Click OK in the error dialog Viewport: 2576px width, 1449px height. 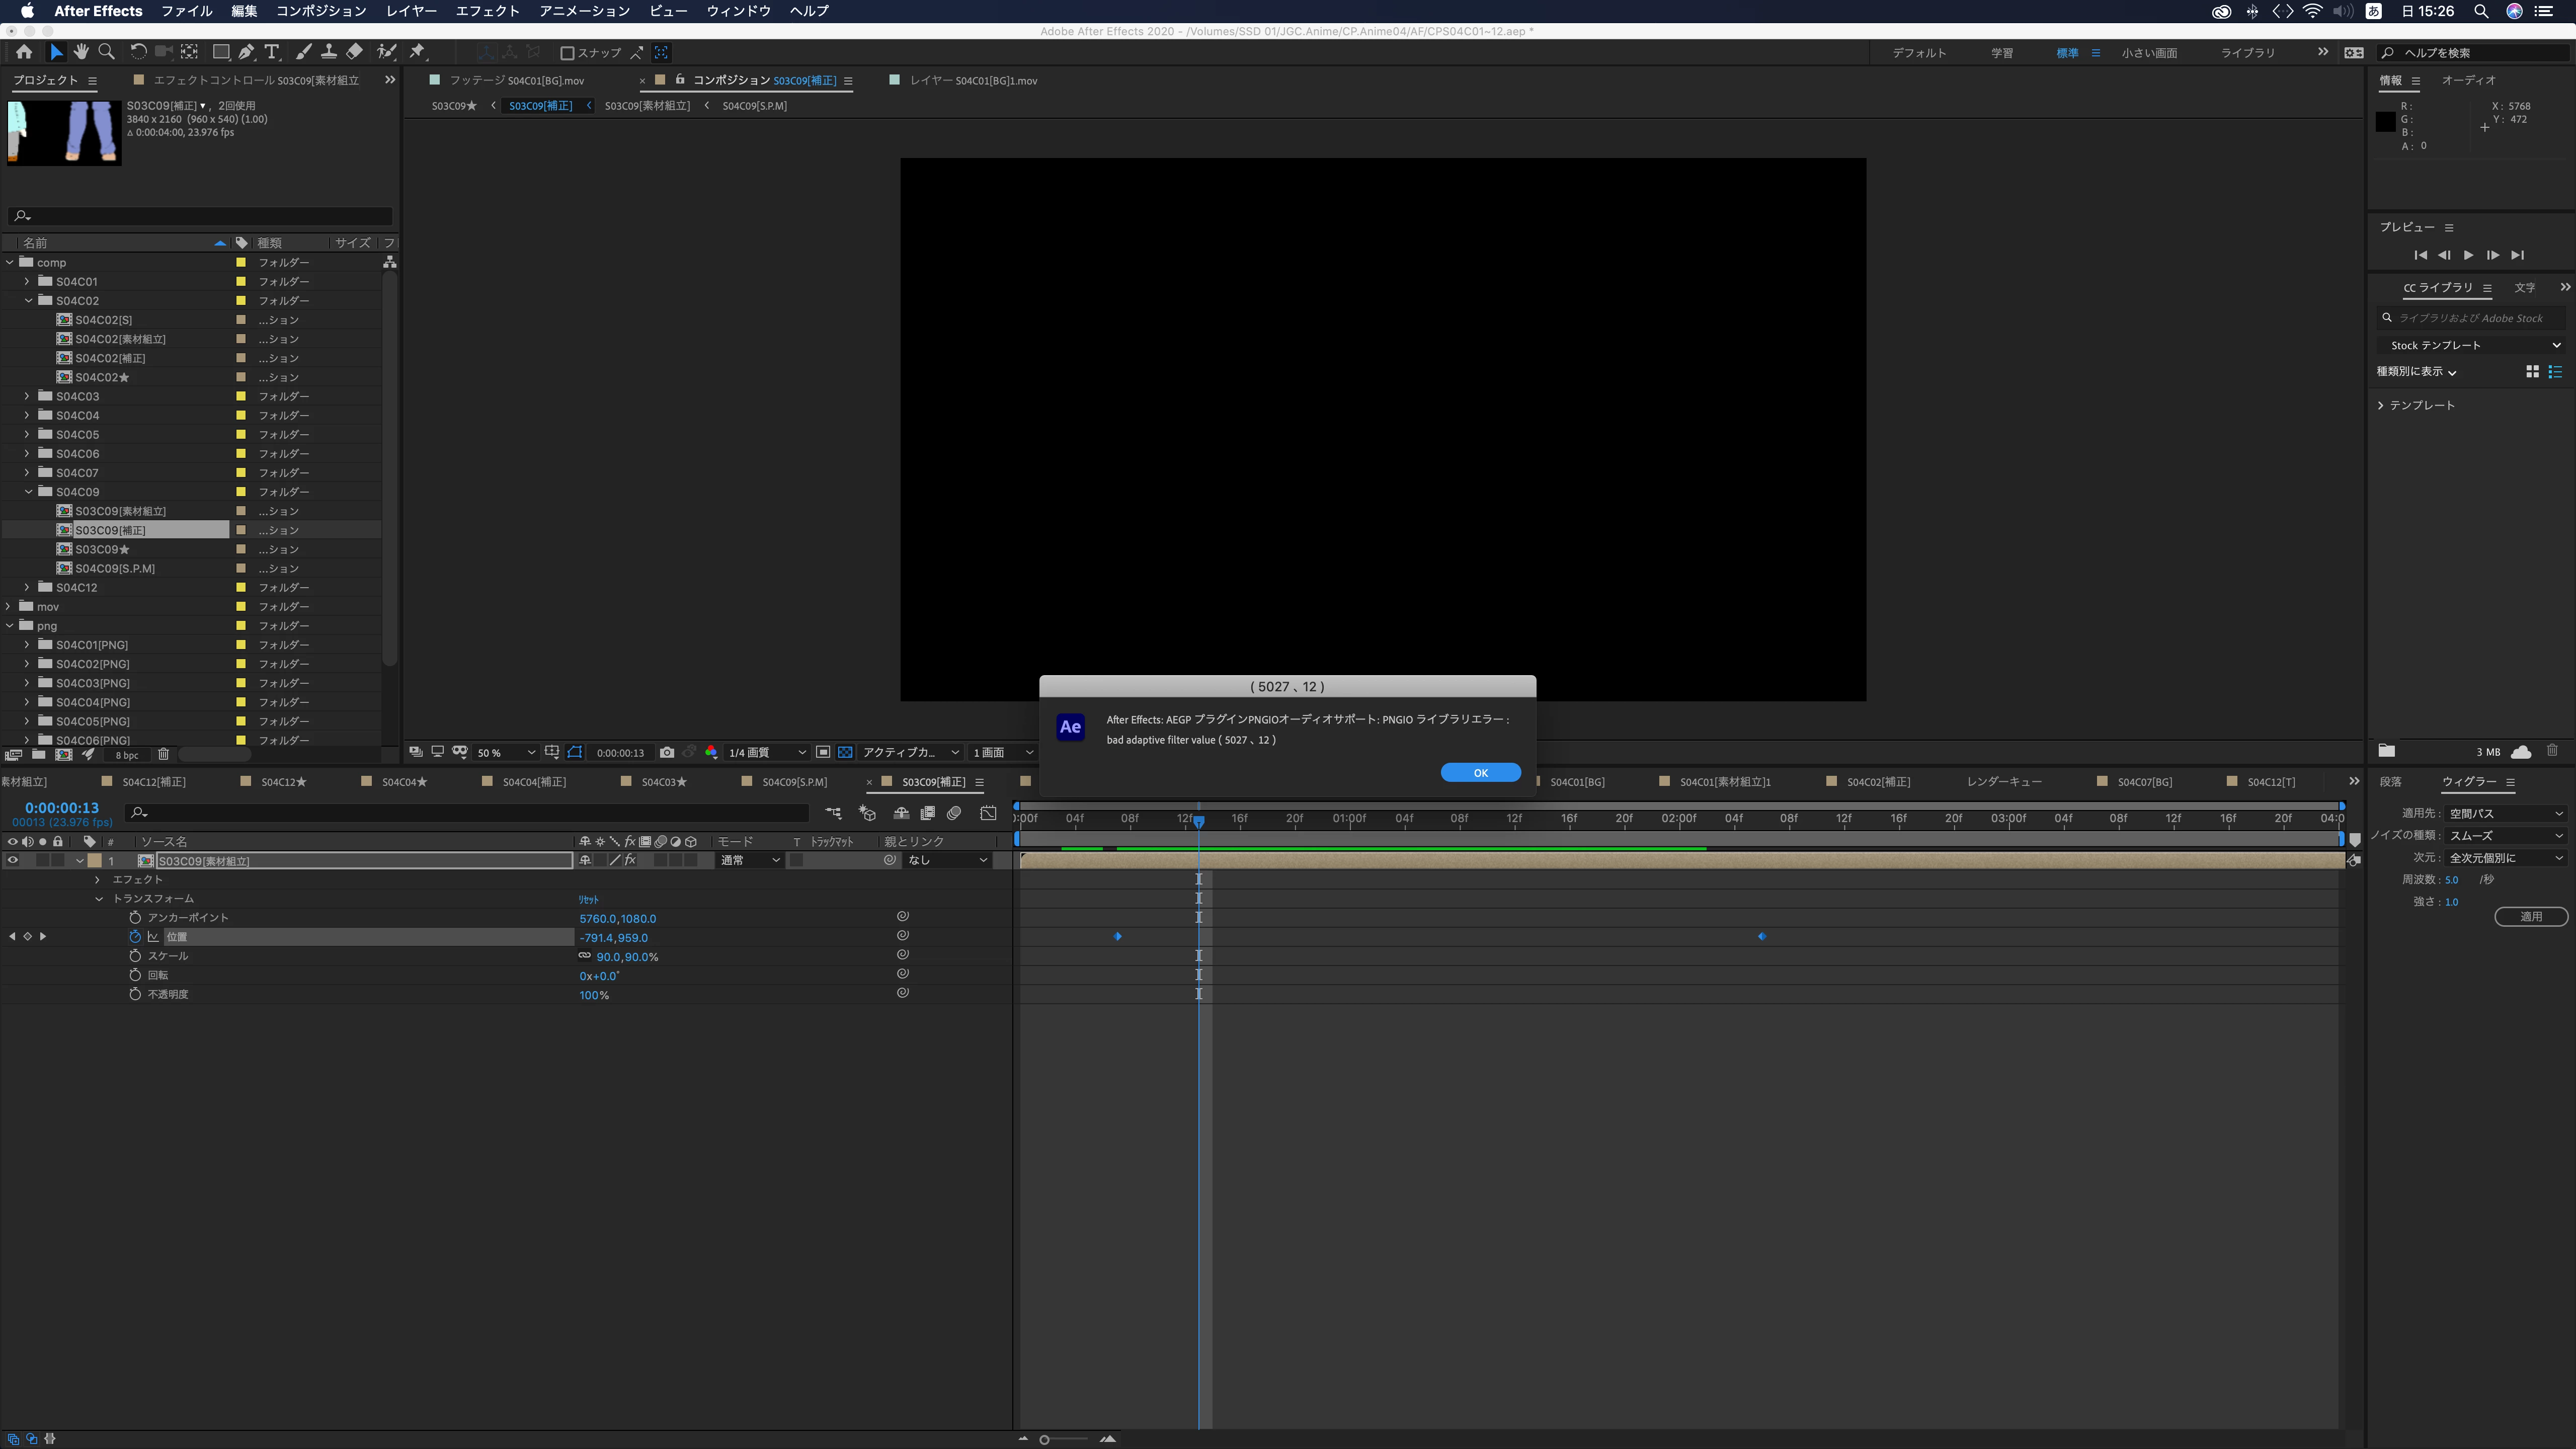click(x=1480, y=772)
